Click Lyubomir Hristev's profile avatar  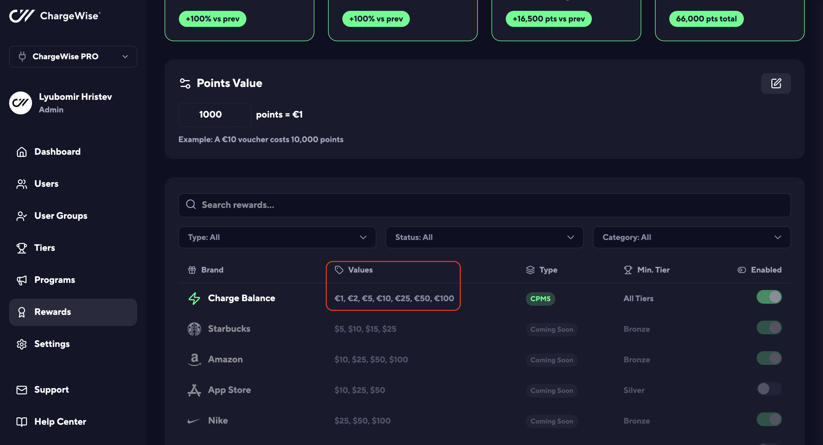[x=21, y=103]
